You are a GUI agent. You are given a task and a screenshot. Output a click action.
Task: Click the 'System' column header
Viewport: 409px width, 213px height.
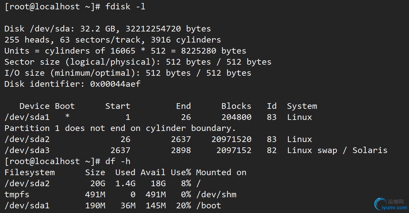[x=302, y=106]
